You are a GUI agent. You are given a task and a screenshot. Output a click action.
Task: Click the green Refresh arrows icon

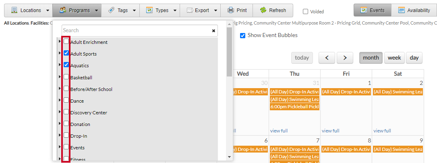[x=263, y=10]
